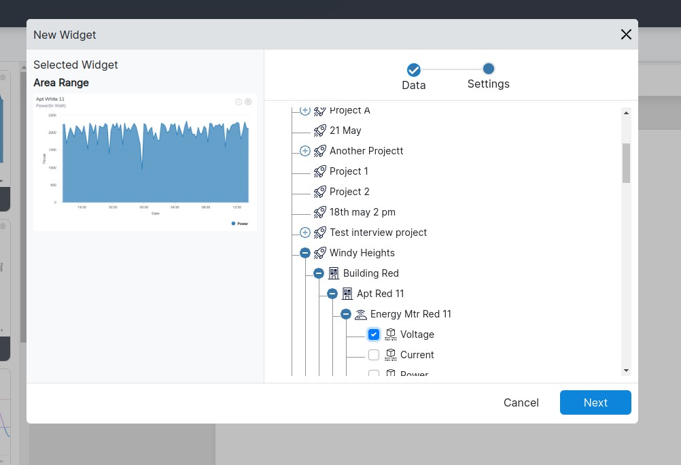
Task: Expand the Another Projectt tree node
Action: click(x=305, y=151)
